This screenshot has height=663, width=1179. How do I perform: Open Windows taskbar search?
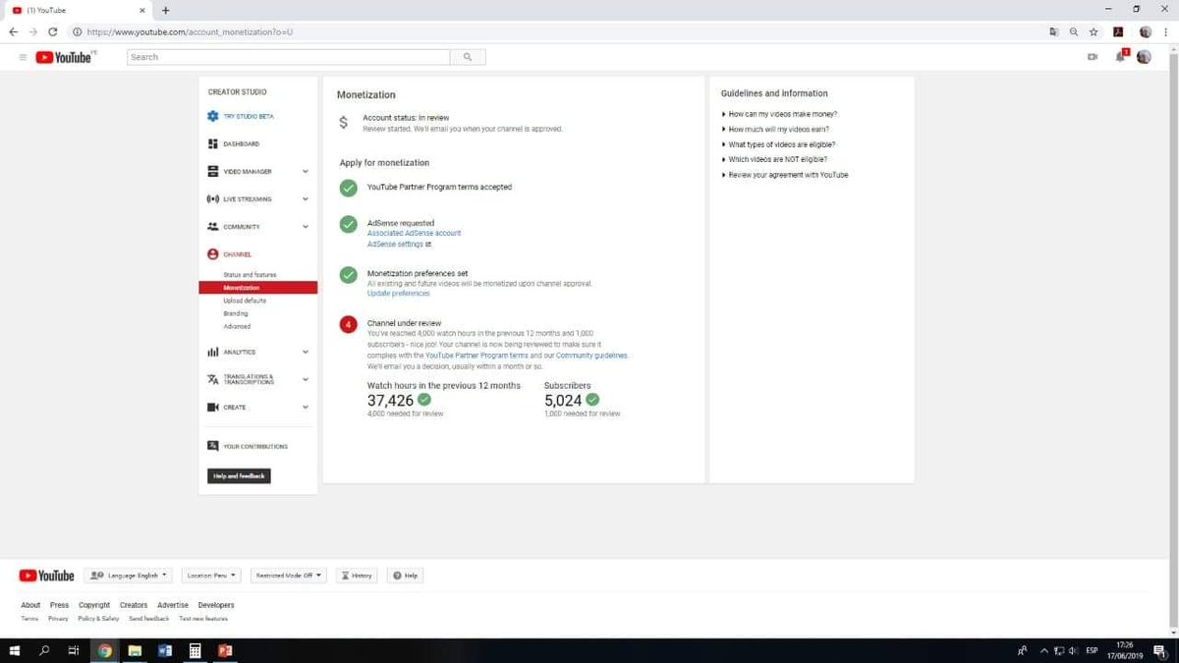coord(44,650)
